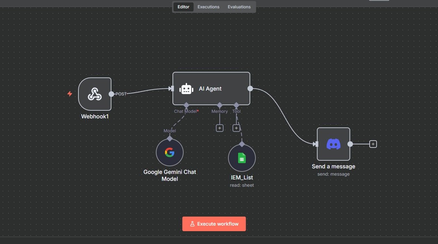Screen dimensions: 438x244
Task: Click the Send a message output connector
Action: click(x=350, y=144)
